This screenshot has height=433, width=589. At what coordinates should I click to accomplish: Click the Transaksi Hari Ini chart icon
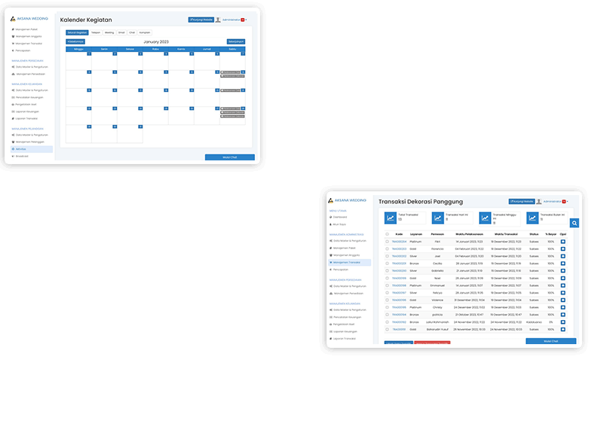(438, 218)
